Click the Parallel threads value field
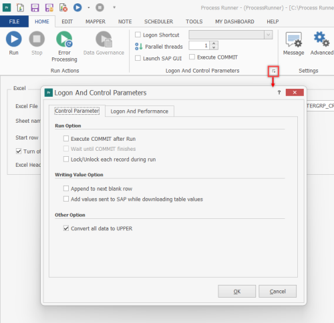The width and height of the screenshot is (334, 323). point(199,45)
